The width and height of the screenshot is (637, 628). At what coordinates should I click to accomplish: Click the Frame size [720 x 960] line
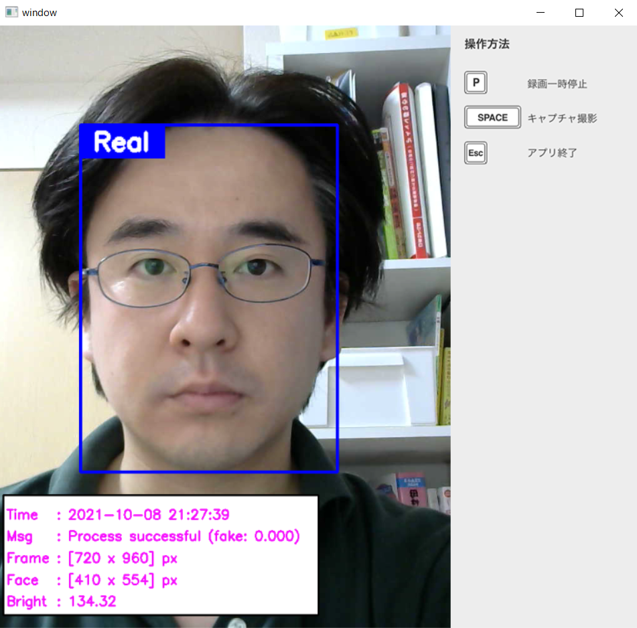(92, 558)
